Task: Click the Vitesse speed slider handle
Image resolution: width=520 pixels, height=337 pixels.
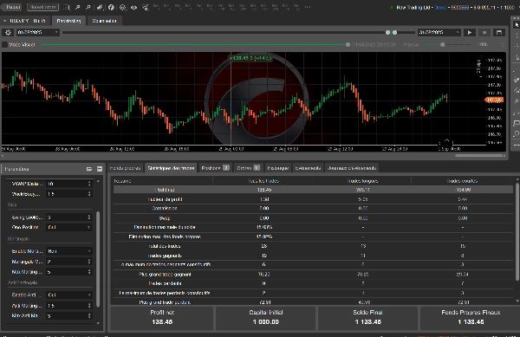Action: pyautogui.click(x=442, y=44)
